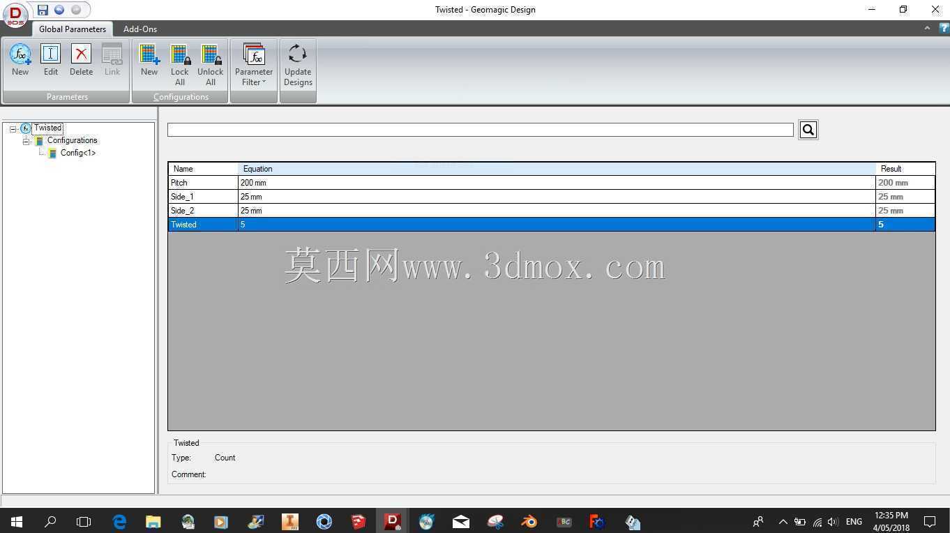
Task: Select the Twisted parameter name cell
Action: pos(203,225)
